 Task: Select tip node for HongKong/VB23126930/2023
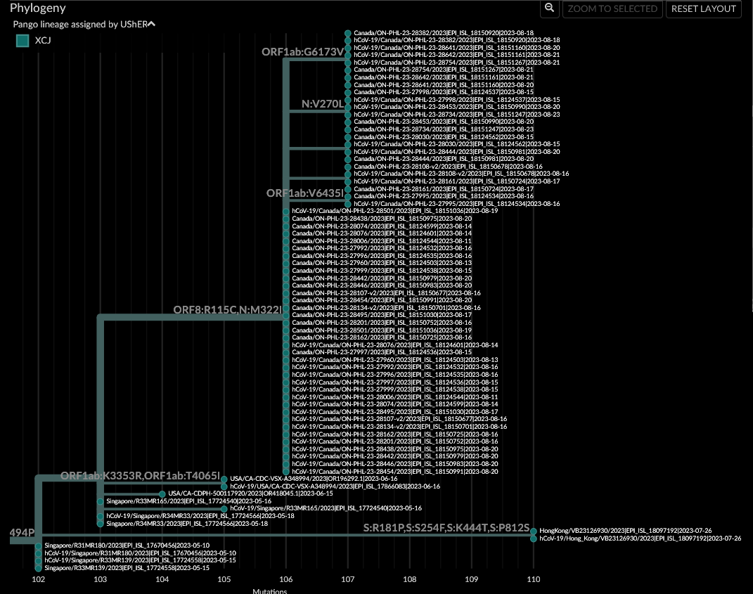click(x=534, y=531)
